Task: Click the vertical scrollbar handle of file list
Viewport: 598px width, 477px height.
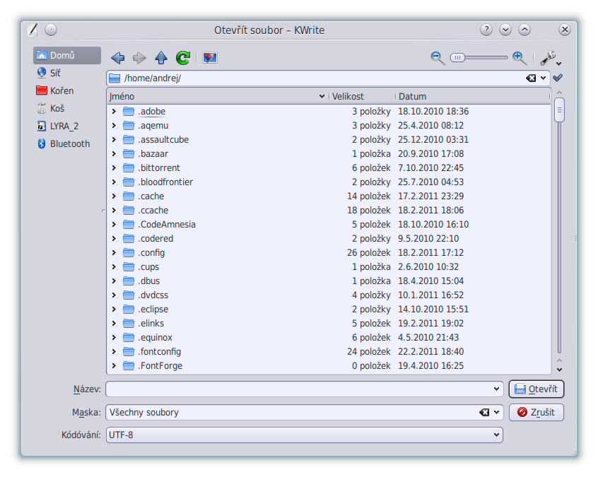Action: point(560,110)
